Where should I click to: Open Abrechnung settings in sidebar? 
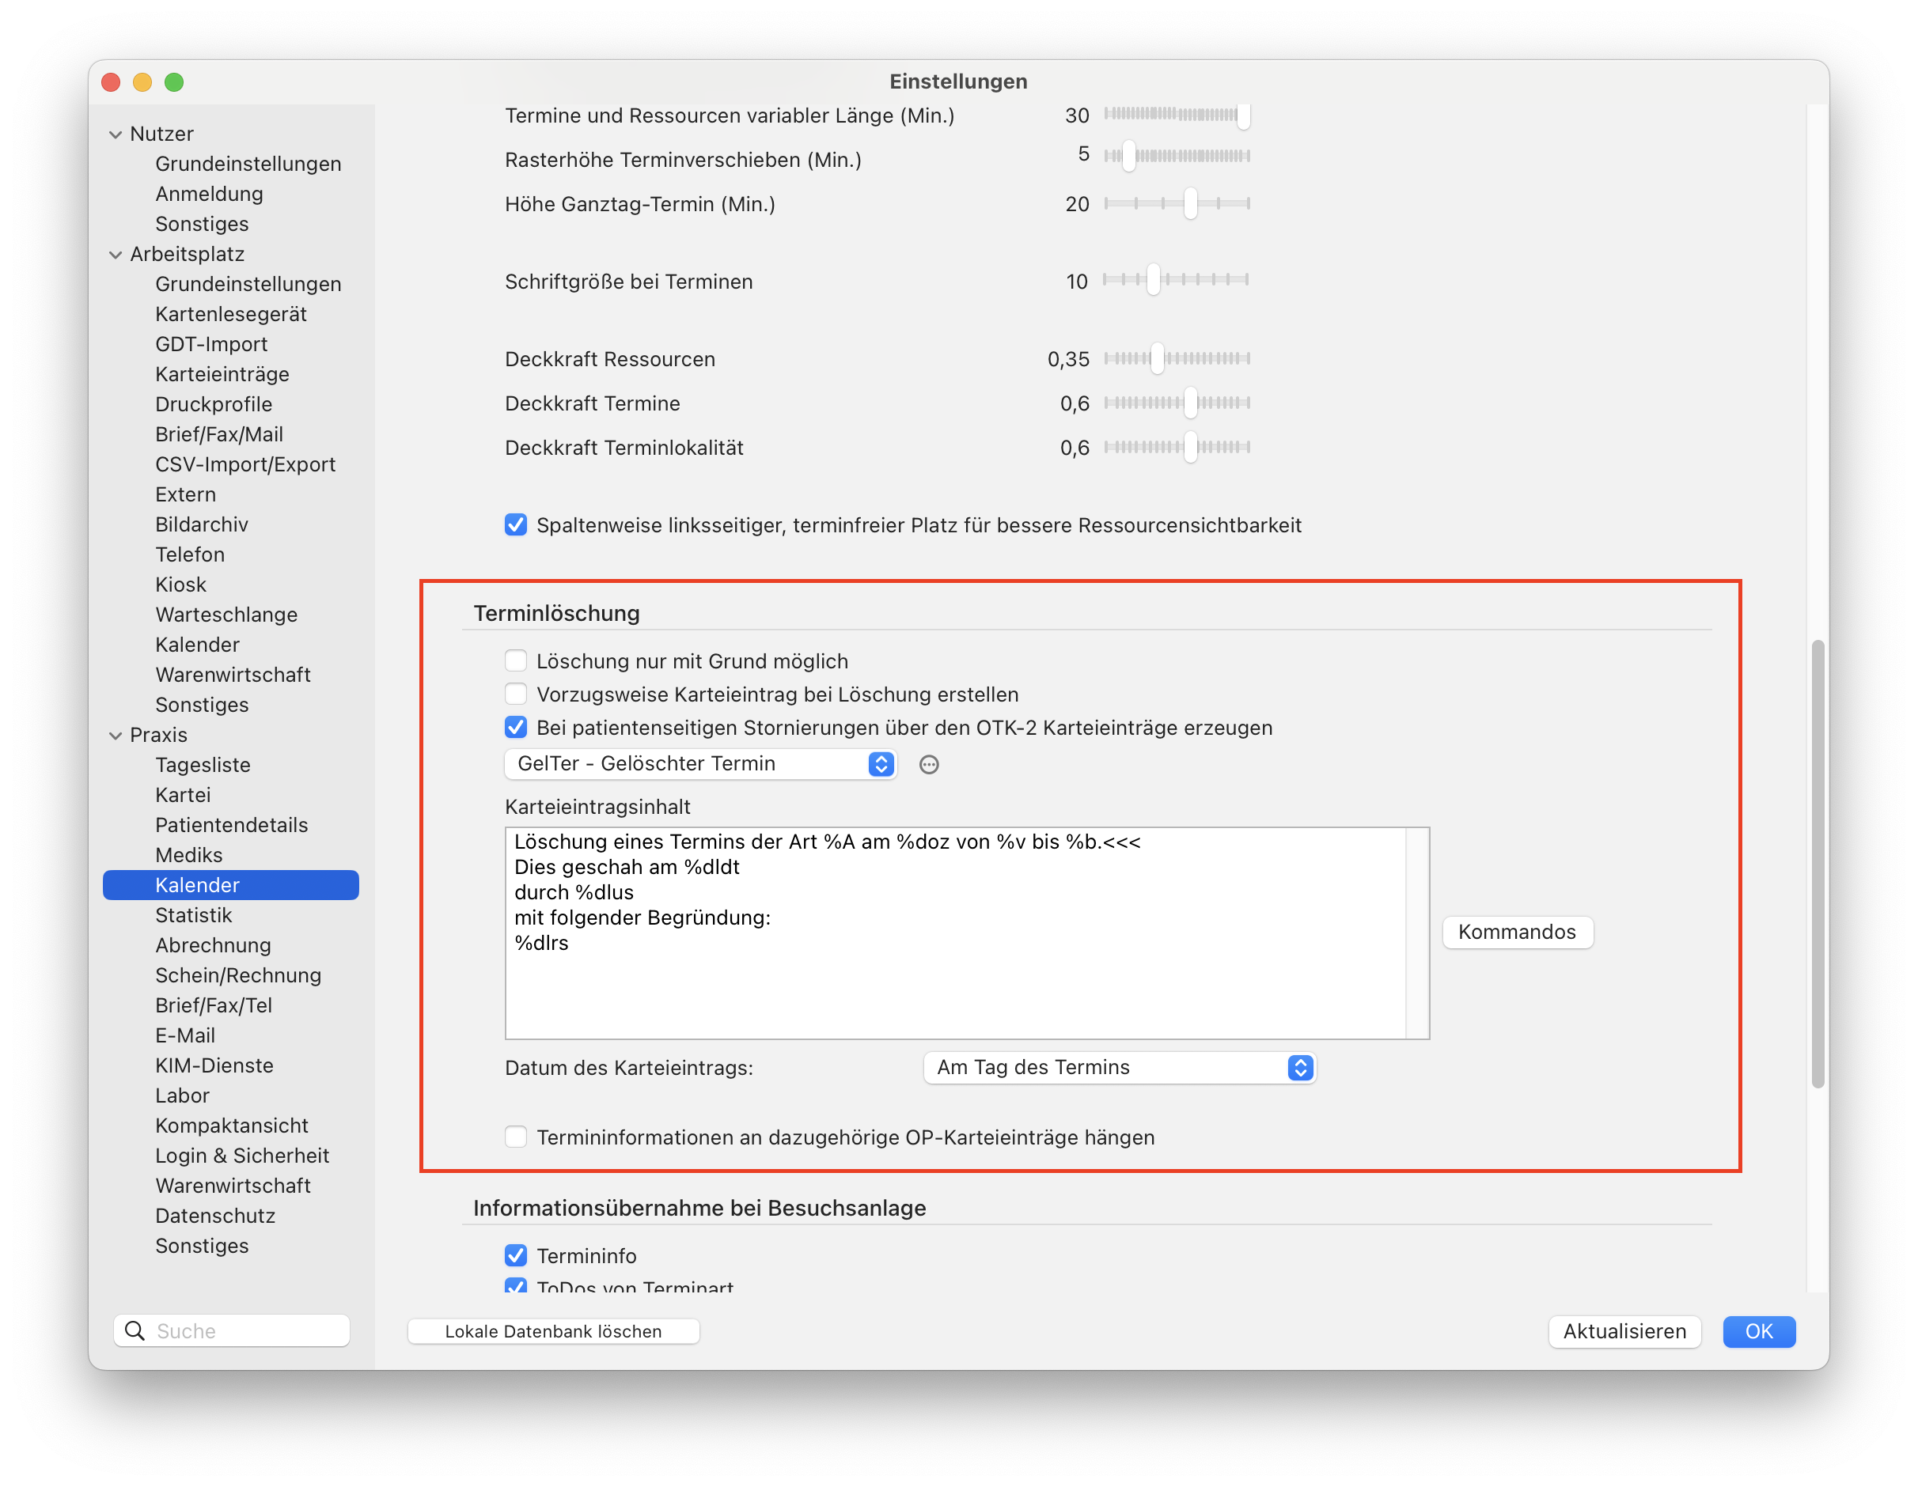pos(214,945)
